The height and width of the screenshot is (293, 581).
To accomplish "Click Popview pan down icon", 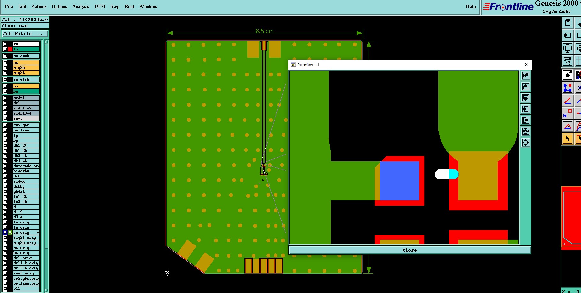I will click(525, 98).
